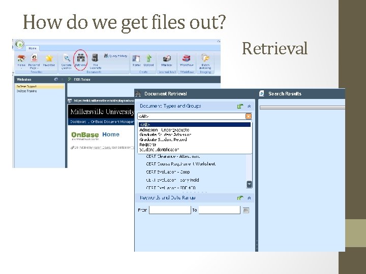Screen dimensions: 366x274
Task: Open Custom Queries in the ribbon
Action: click(x=66, y=61)
